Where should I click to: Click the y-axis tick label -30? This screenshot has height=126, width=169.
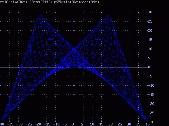[x=151, y=122]
